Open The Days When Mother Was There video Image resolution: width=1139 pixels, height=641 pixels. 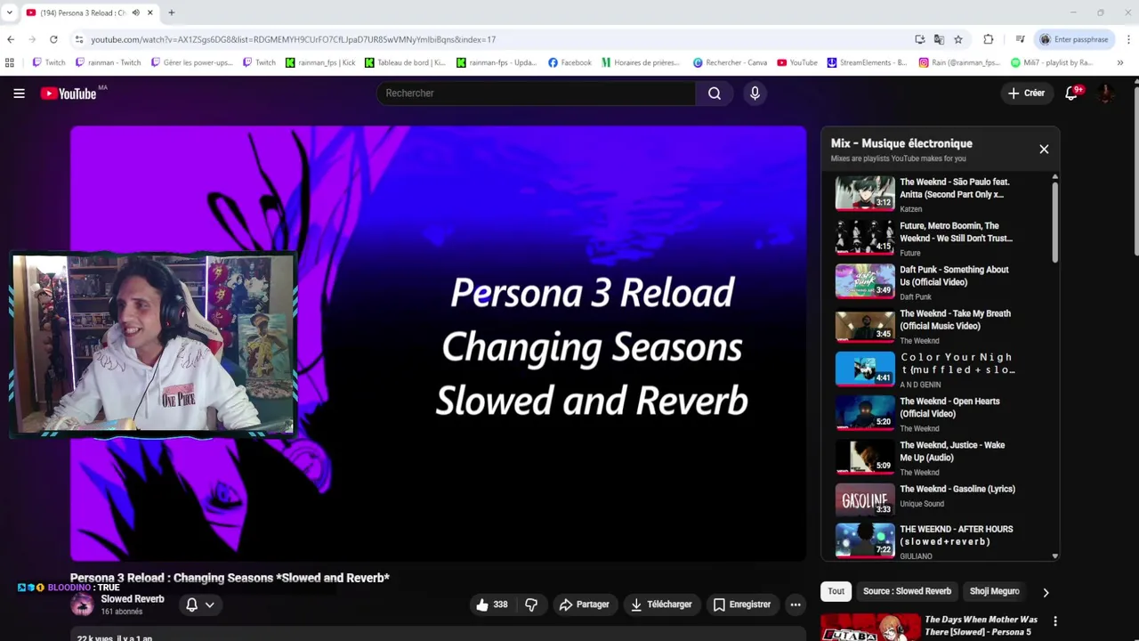[x=981, y=626]
